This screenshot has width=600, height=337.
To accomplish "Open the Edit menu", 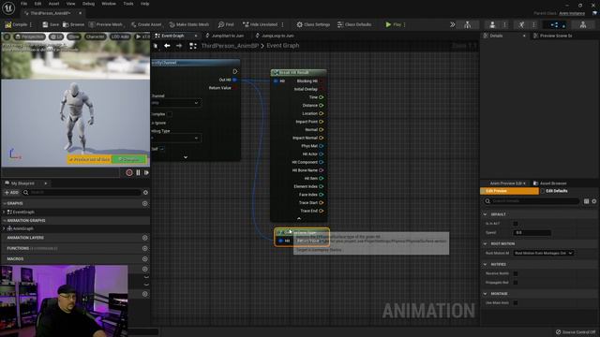I will pyautogui.click(x=37, y=4).
